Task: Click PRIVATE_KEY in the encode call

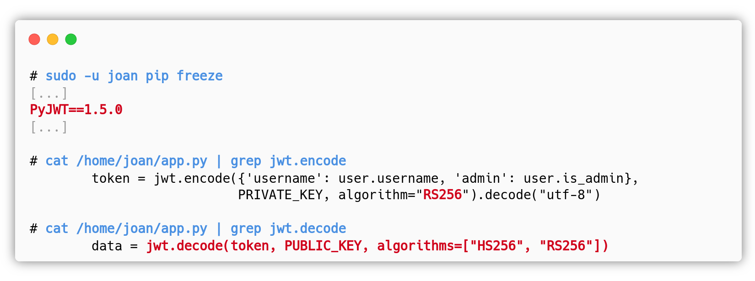Action: click(x=280, y=195)
